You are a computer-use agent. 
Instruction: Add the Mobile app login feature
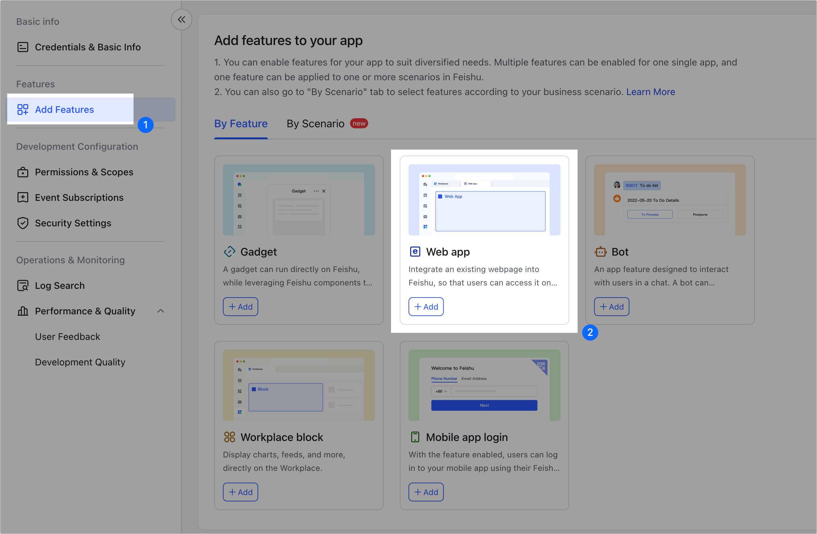pos(426,492)
